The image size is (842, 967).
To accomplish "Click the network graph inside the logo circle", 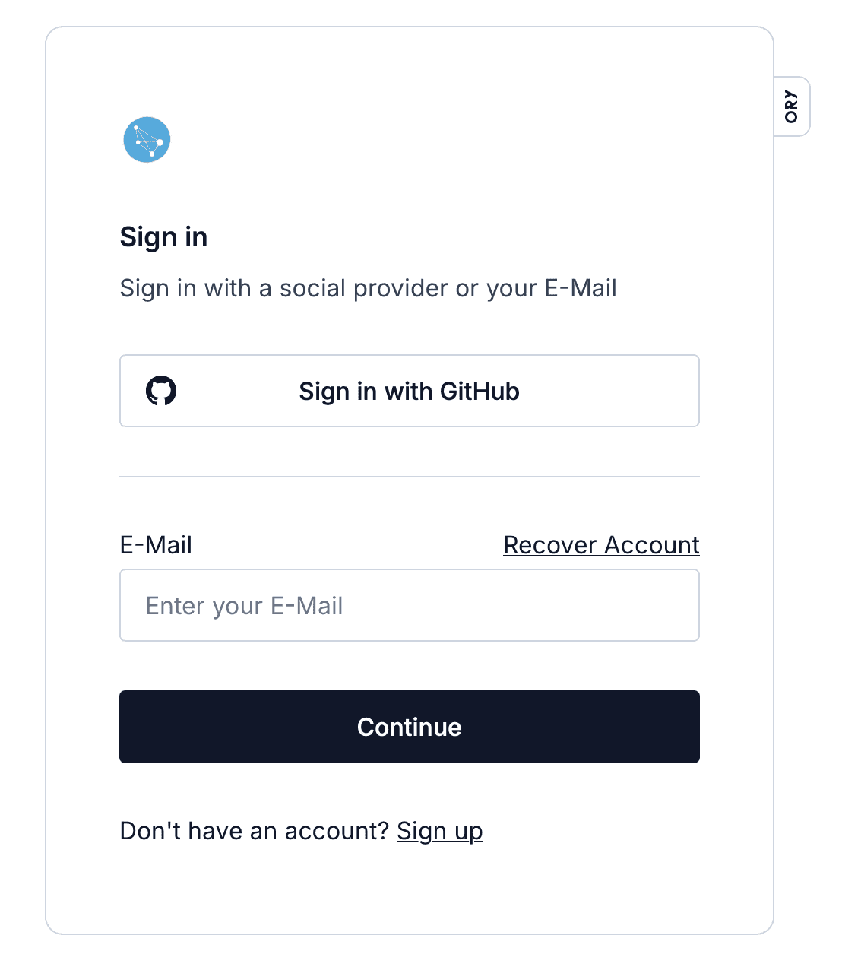I will pyautogui.click(x=147, y=140).
